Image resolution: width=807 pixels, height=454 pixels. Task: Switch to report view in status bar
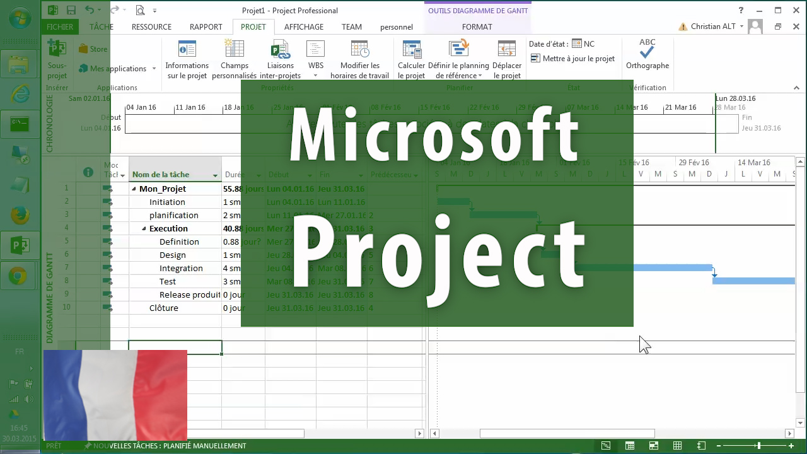coord(701,446)
